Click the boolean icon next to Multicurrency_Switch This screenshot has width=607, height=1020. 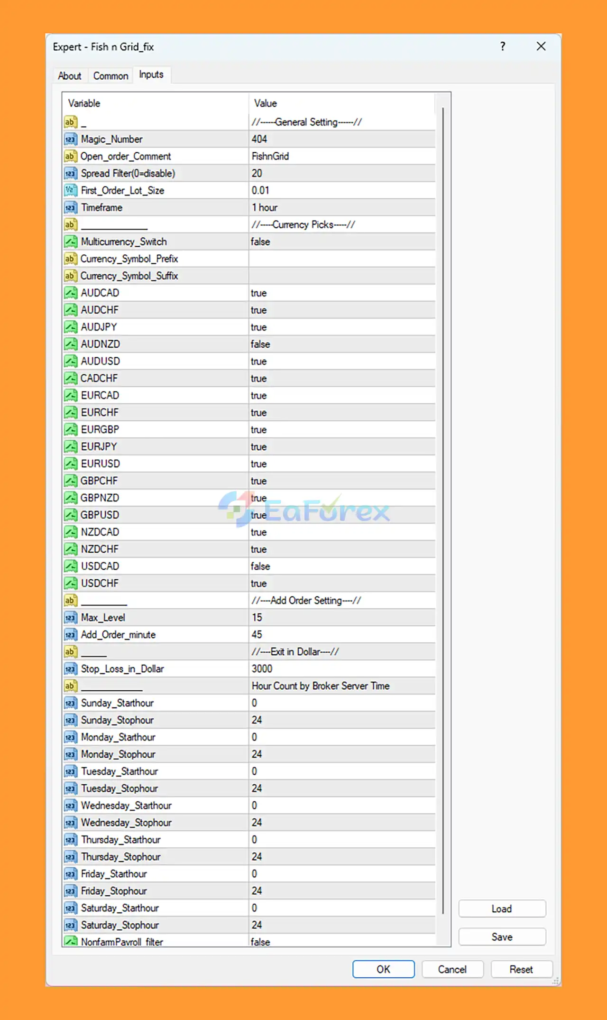click(x=70, y=242)
